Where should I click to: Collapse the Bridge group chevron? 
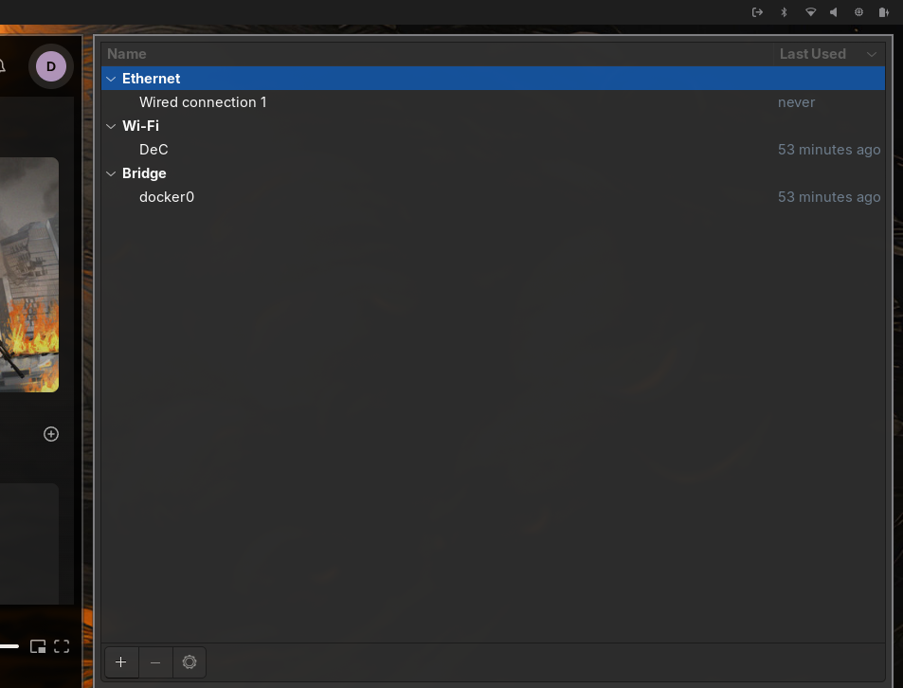pos(111,173)
